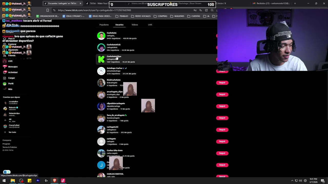Viewport: 328px width, 184px height.
Task: Click the Brave bookmark icon in address bar
Action: click(47, 10)
